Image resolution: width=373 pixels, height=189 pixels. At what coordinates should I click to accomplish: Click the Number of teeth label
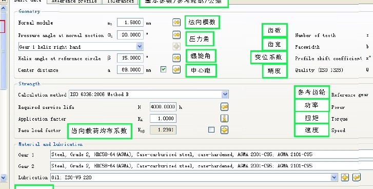pos(316,35)
